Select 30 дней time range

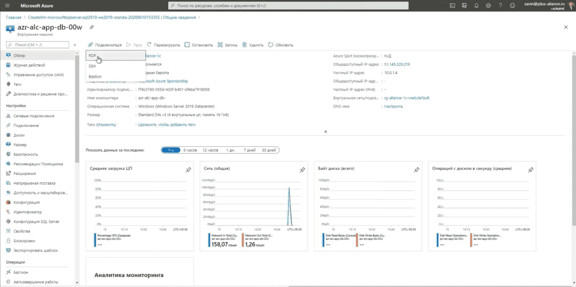269,150
